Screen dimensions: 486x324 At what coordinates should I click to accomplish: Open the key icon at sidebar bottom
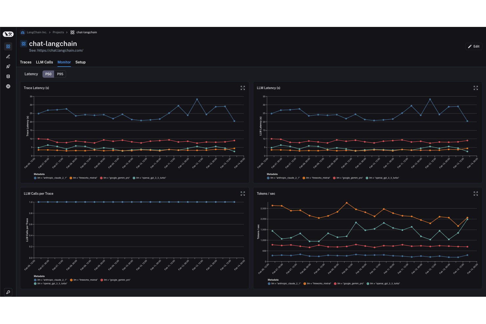tap(8, 292)
